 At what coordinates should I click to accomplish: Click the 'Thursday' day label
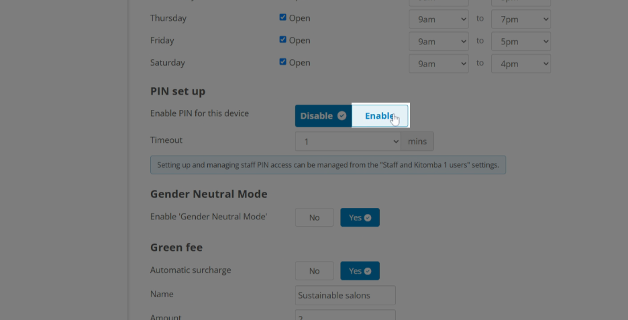point(168,18)
